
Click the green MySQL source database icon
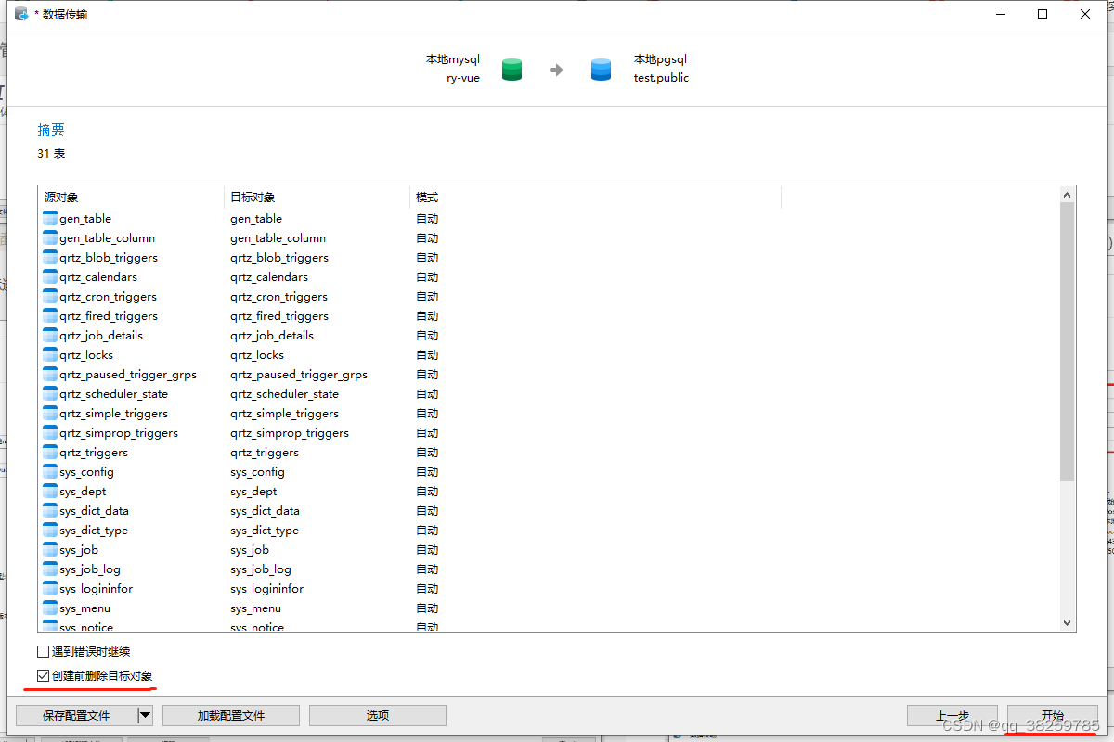coord(512,70)
